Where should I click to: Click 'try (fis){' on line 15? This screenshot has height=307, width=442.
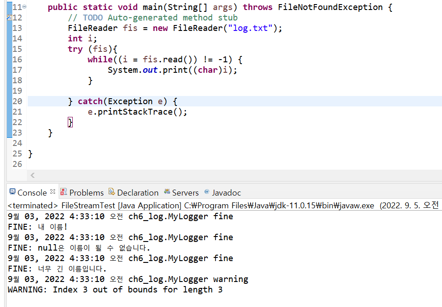click(92, 49)
